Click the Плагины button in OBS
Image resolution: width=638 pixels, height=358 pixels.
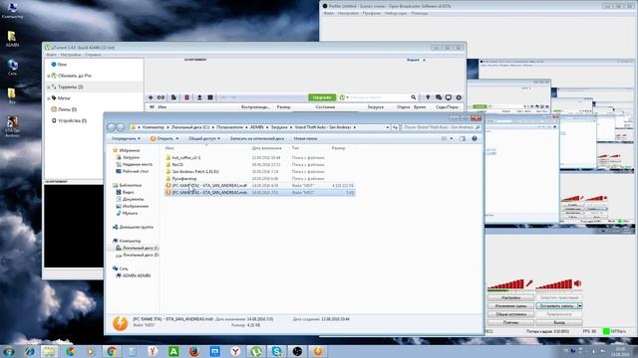(x=510, y=322)
